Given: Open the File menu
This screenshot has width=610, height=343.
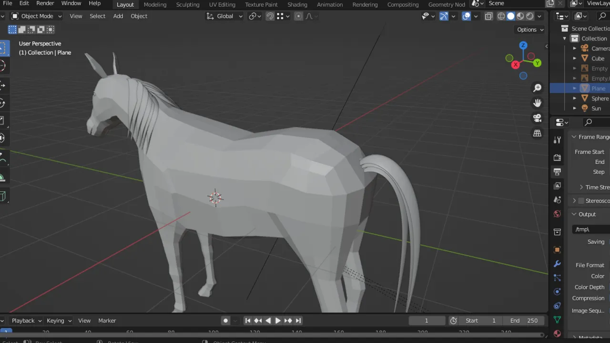Looking at the screenshot, I should point(7,3).
